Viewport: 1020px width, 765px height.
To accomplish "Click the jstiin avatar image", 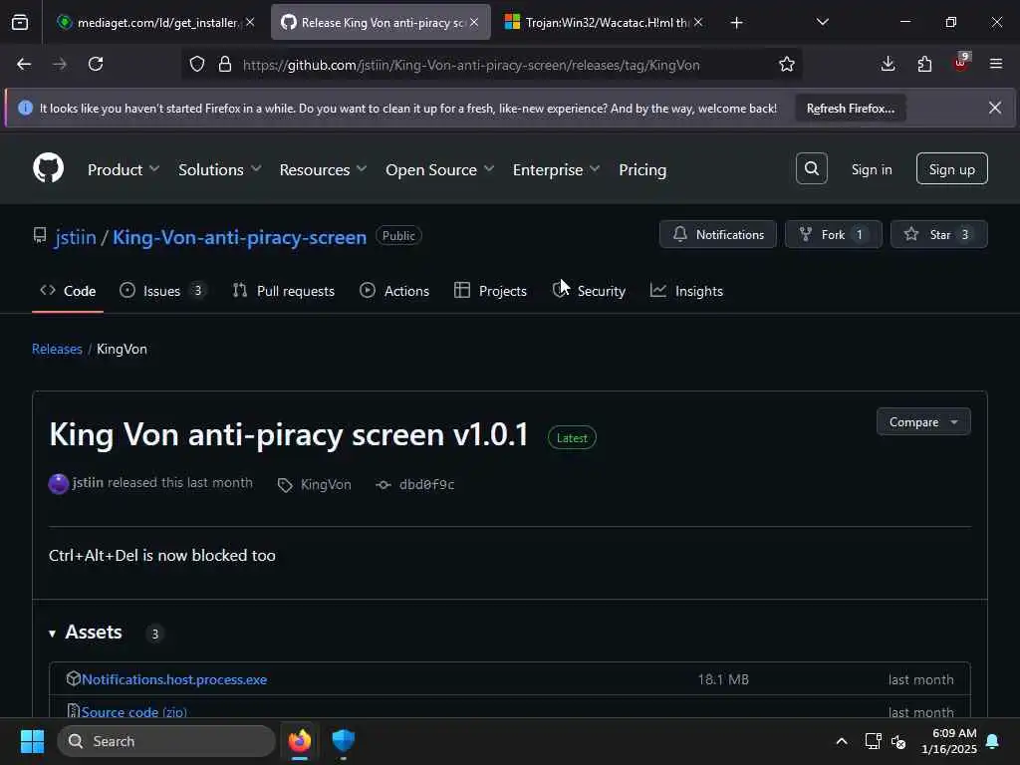I will [x=59, y=484].
